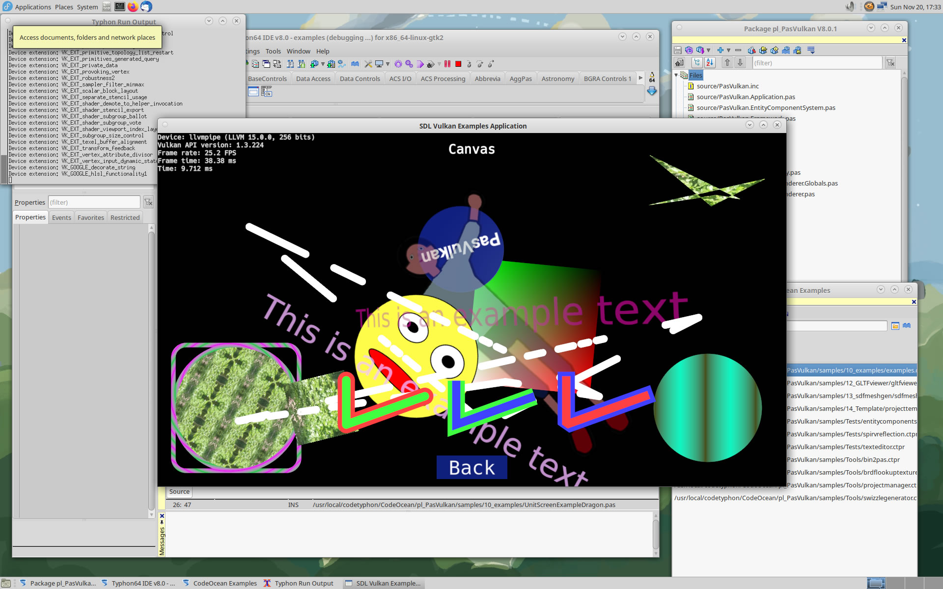Click the blue plus Add icon in package window

(721, 50)
